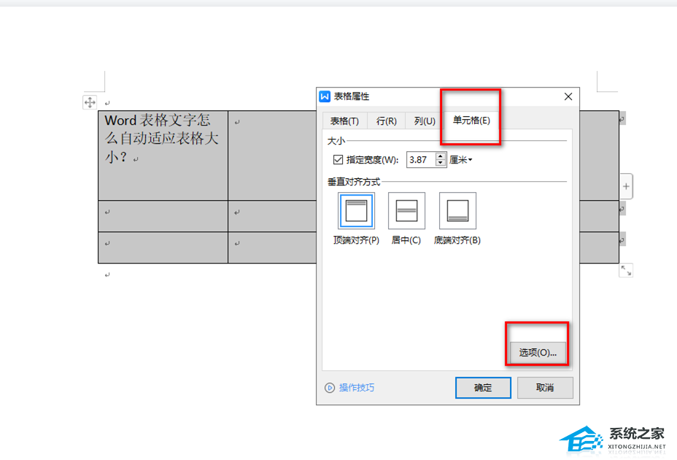Switch to the 单元格(E) tab
This screenshot has width=677, height=460.
pos(471,120)
